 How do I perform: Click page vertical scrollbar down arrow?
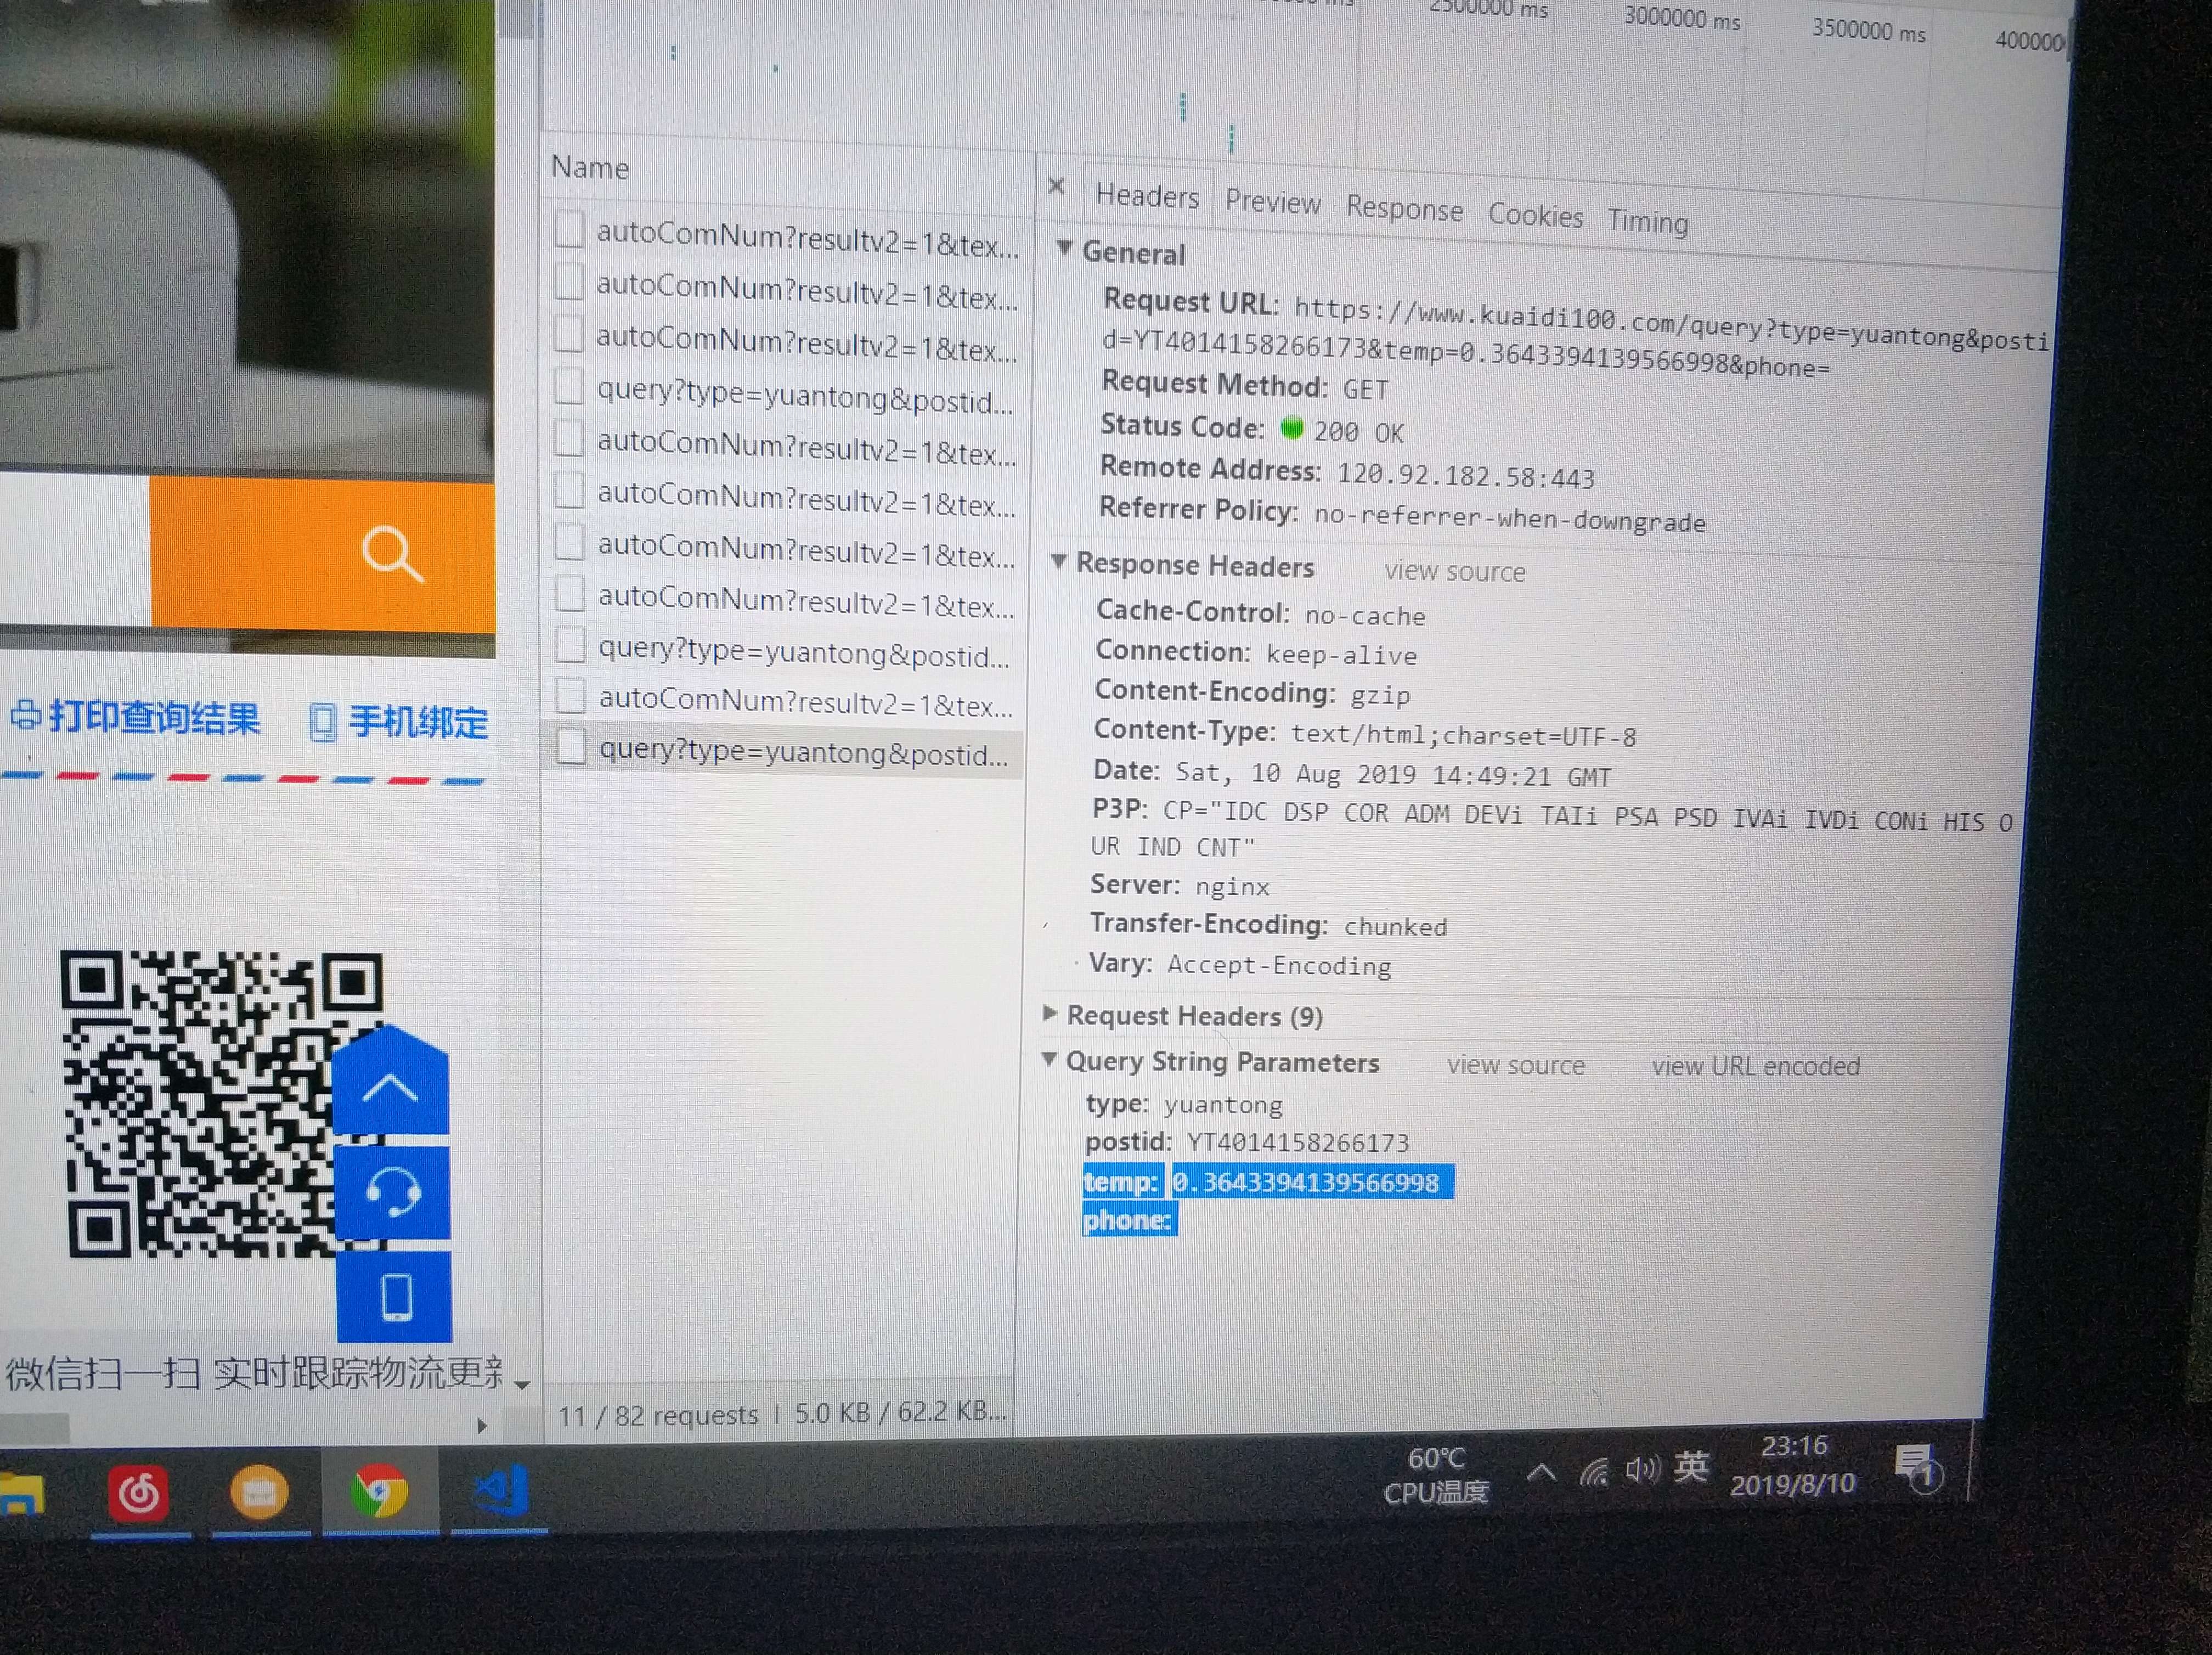[521, 1386]
